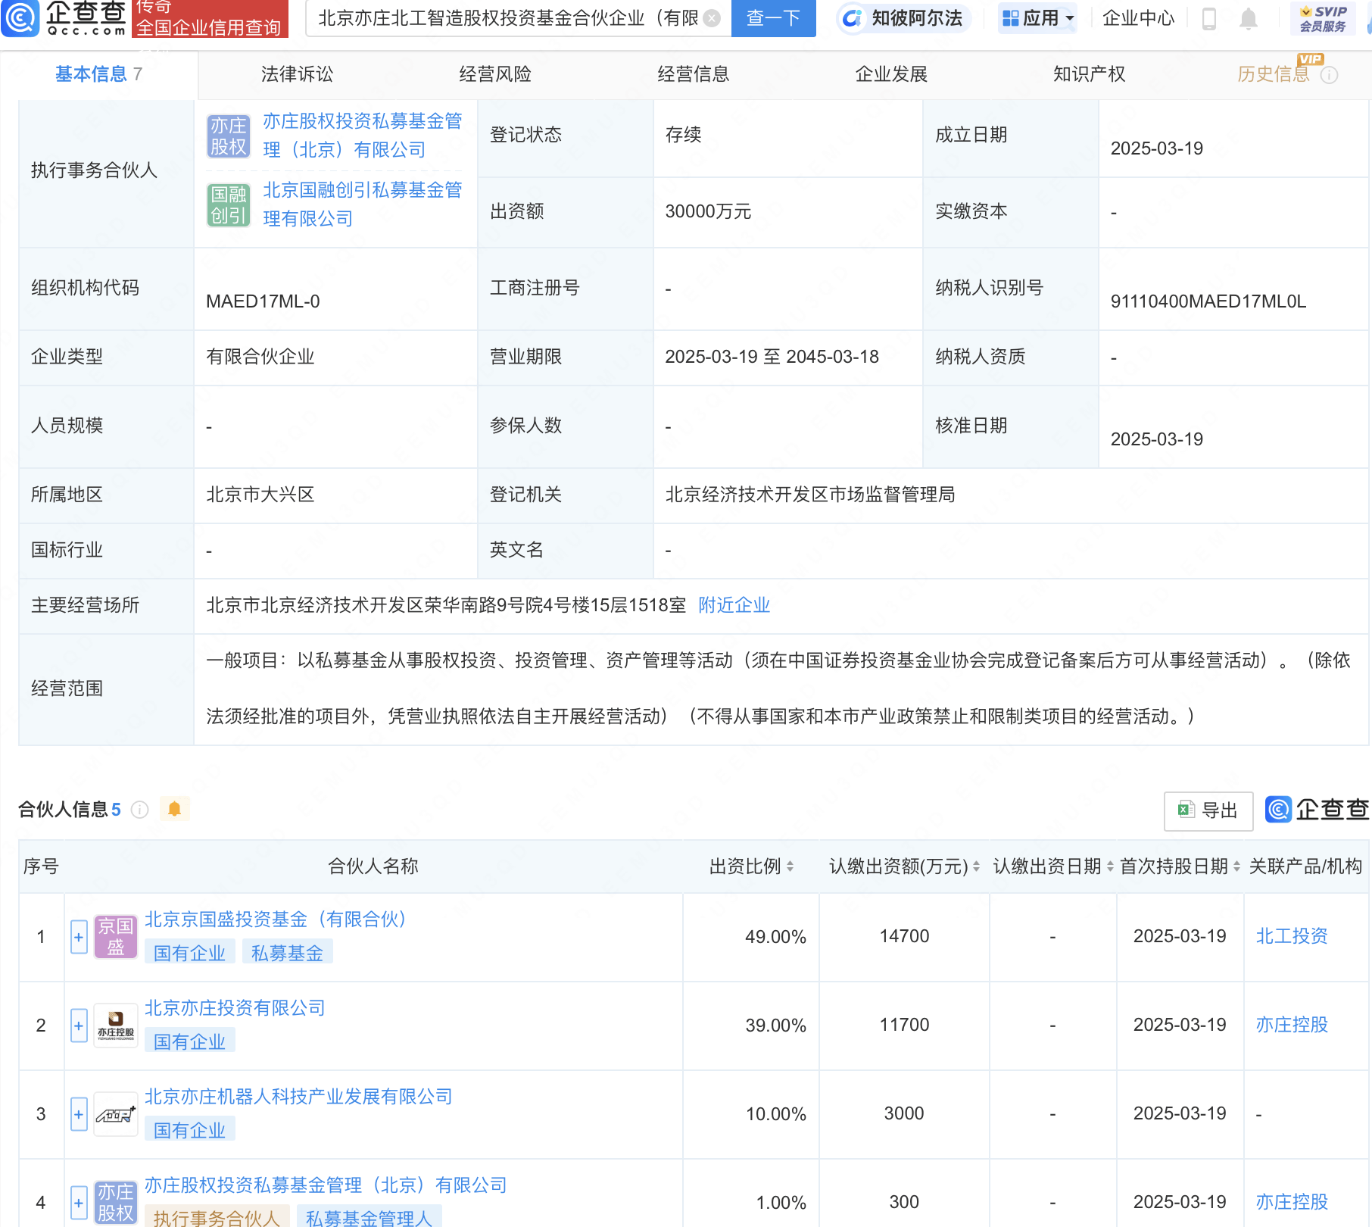Expand row 4 亦庄股权投资私募基金

click(79, 1203)
